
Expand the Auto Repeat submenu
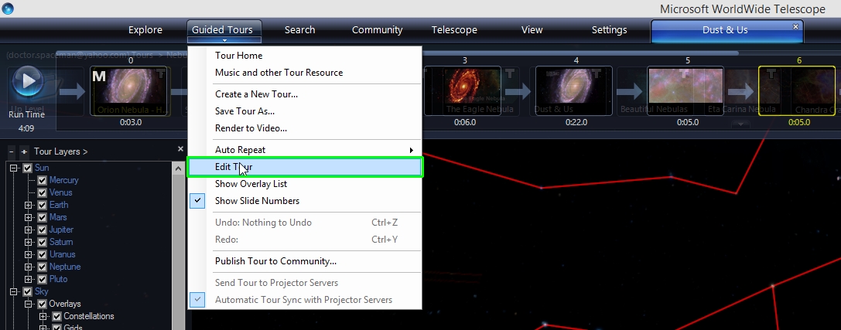point(305,149)
